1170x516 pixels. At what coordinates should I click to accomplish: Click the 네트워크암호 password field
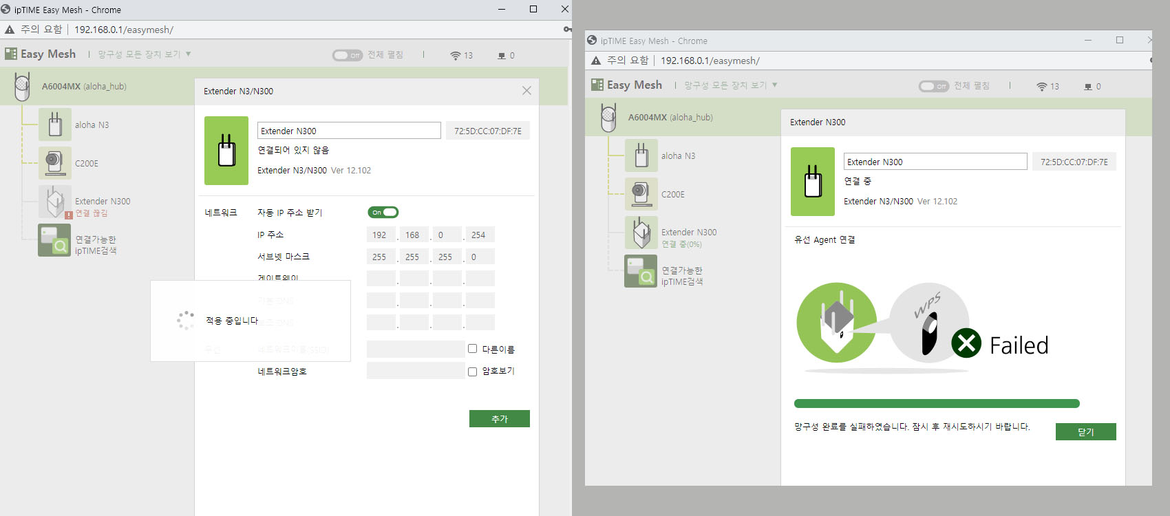[416, 371]
